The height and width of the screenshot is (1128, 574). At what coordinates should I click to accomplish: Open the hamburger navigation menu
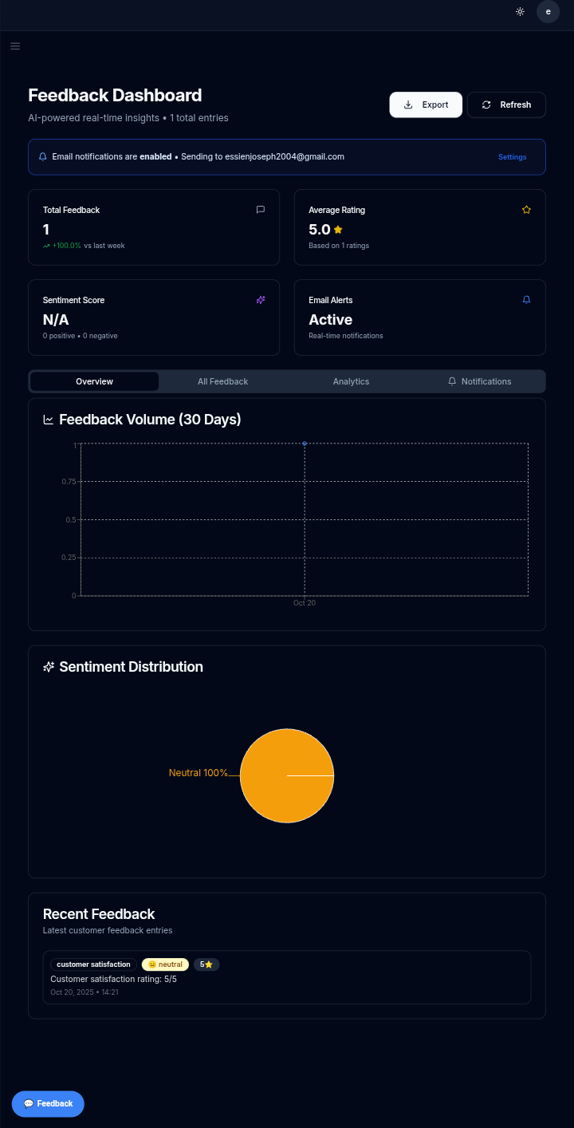[x=15, y=45]
